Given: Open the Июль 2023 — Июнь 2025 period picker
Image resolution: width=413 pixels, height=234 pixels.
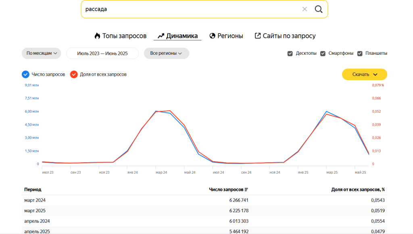Looking at the screenshot, I should coord(102,53).
